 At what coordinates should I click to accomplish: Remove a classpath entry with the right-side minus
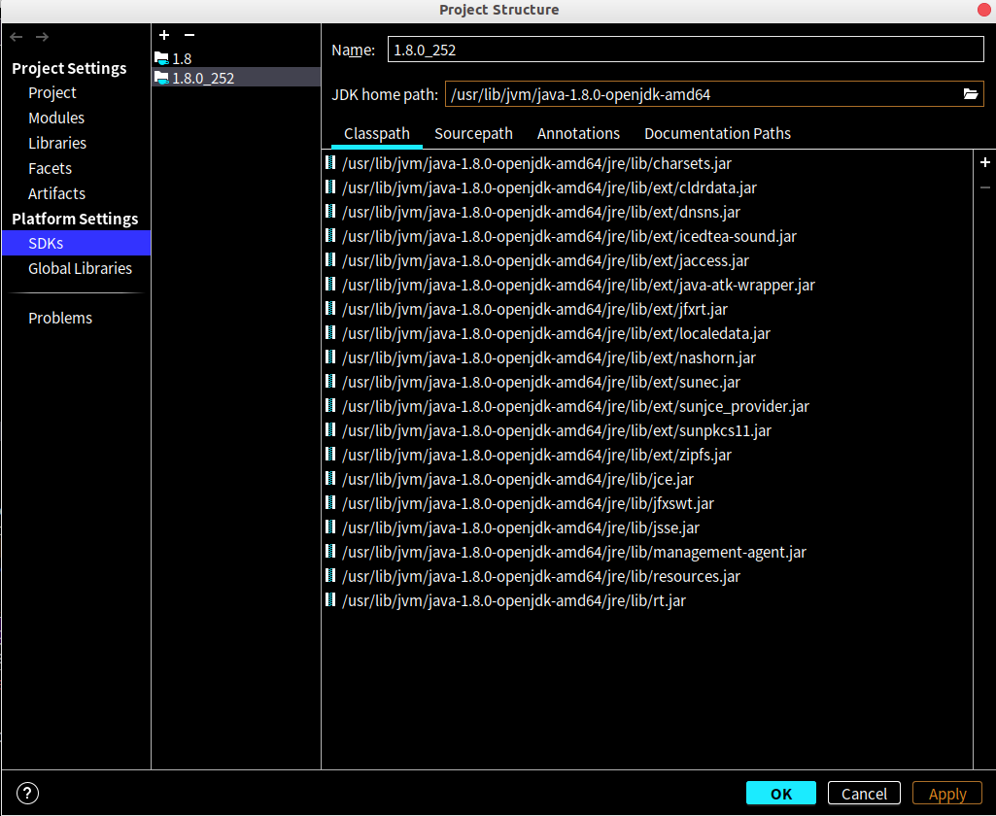(984, 187)
